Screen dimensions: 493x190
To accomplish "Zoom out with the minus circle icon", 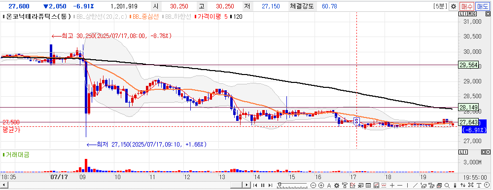I will [313, 185].
